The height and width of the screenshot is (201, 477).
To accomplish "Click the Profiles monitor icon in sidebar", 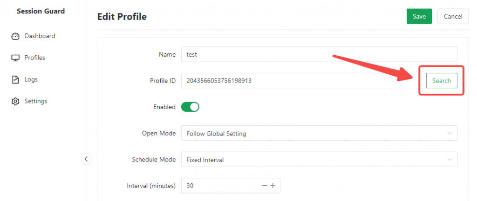I will (x=15, y=58).
